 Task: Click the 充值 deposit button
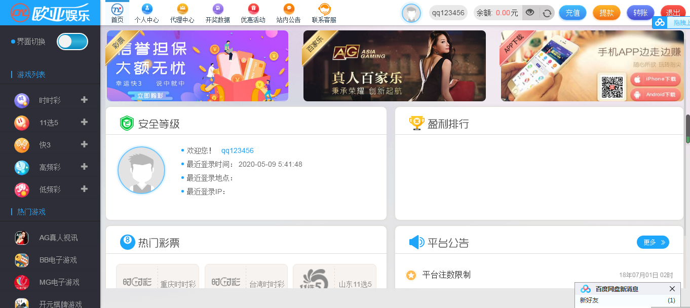point(572,12)
